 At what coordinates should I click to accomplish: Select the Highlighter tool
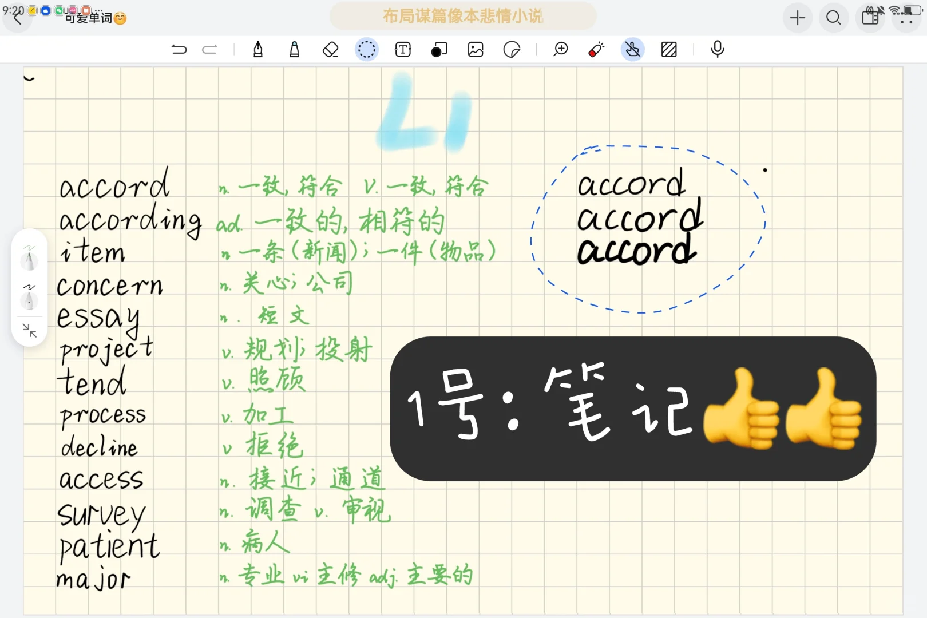point(294,50)
